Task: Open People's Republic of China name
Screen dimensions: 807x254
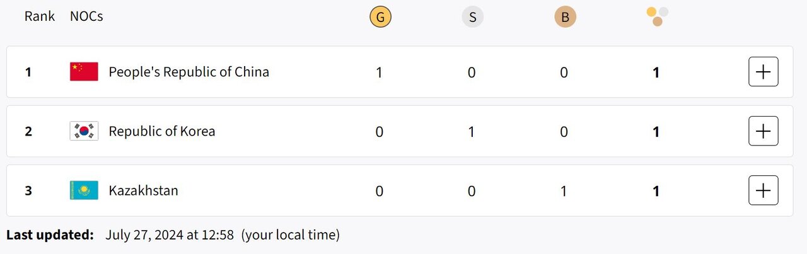Action: tap(189, 72)
